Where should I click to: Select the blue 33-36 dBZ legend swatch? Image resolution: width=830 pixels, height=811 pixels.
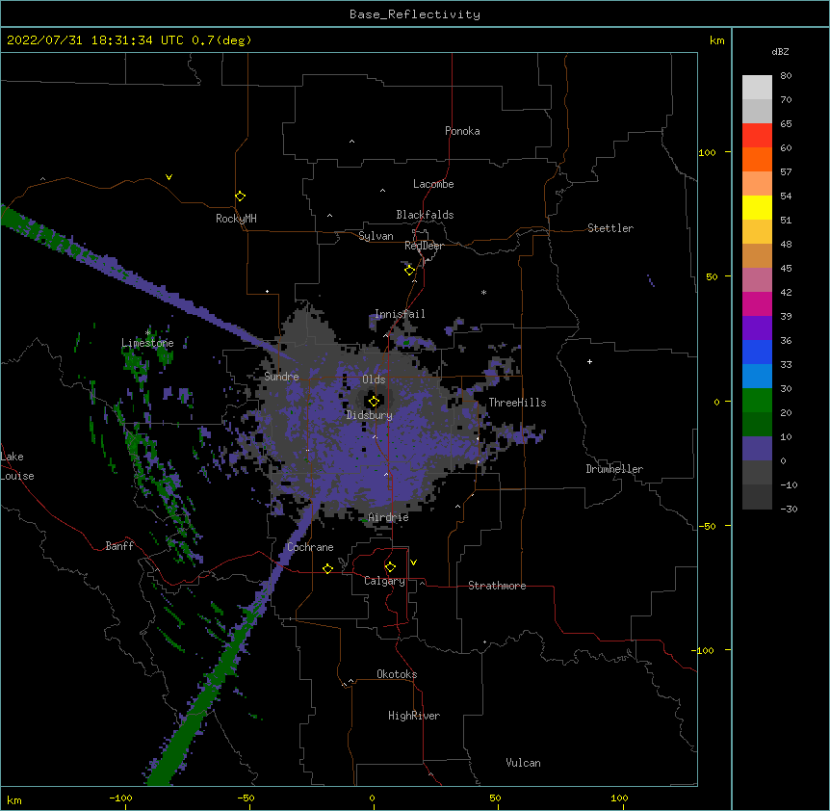757,352
